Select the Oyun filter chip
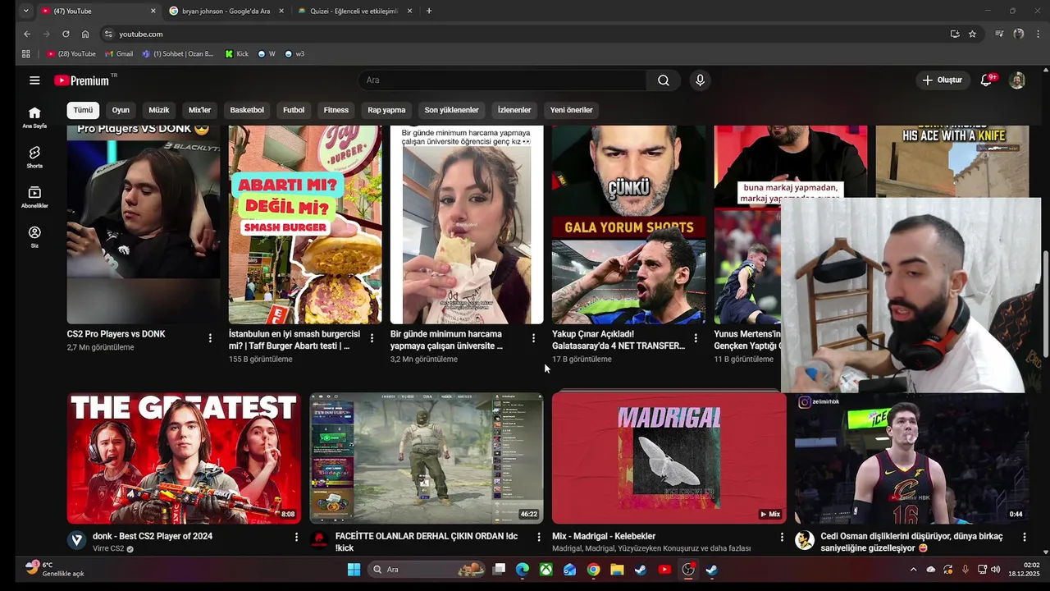 pyautogui.click(x=121, y=110)
